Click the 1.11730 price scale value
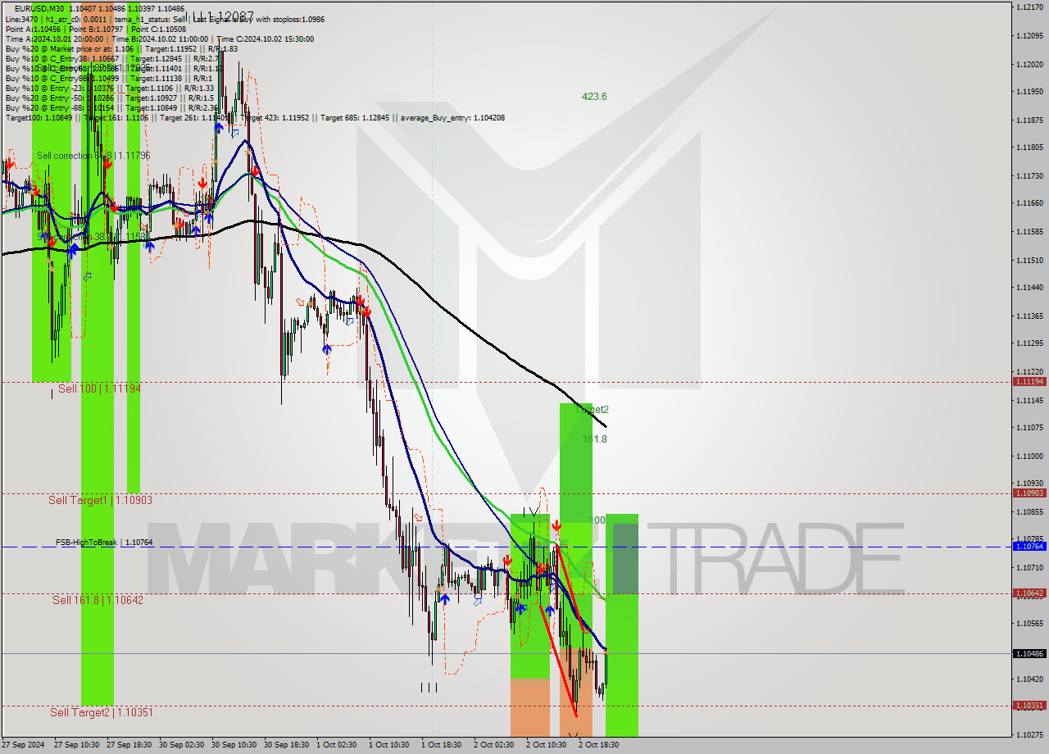This screenshot has height=754, width=1049. (1029, 176)
